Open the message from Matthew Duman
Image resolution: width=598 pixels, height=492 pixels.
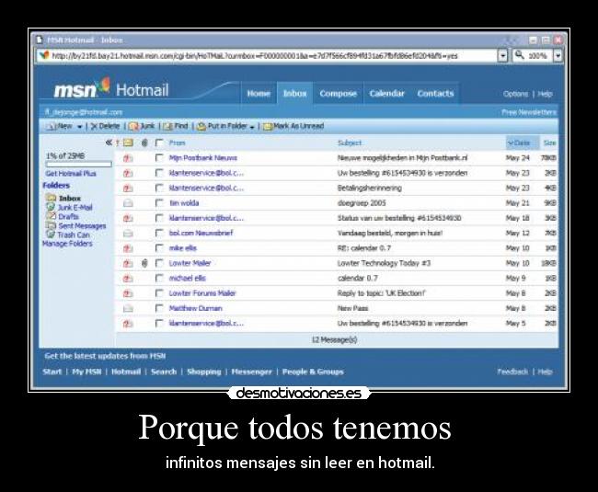tap(196, 308)
